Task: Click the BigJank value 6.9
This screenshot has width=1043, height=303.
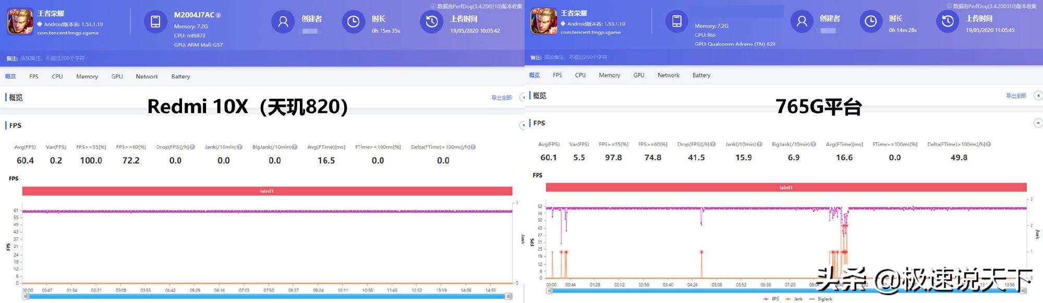Action: 794,158
